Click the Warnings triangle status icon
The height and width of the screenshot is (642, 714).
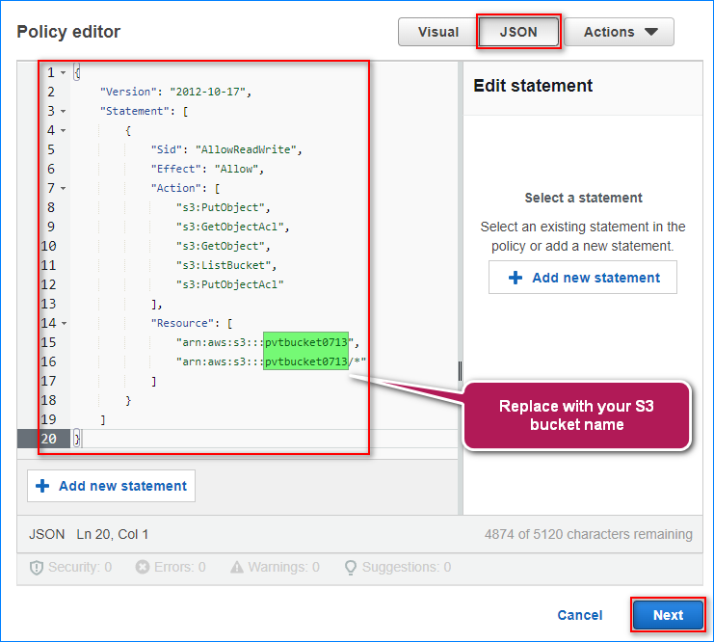[x=236, y=568]
